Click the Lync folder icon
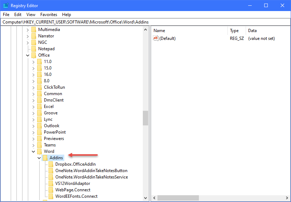This screenshot has width=291, height=202. (39, 119)
